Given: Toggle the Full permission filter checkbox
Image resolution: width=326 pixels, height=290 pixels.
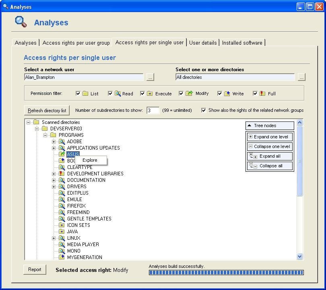Looking at the screenshot, I should (255, 93).
